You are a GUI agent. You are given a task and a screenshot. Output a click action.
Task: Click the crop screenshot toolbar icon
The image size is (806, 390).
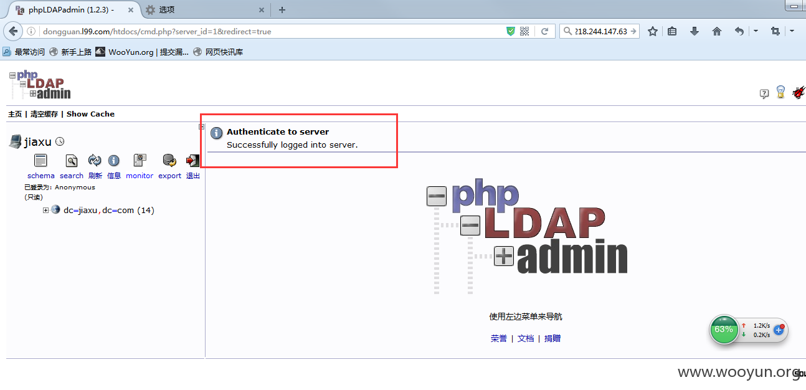coord(775,31)
